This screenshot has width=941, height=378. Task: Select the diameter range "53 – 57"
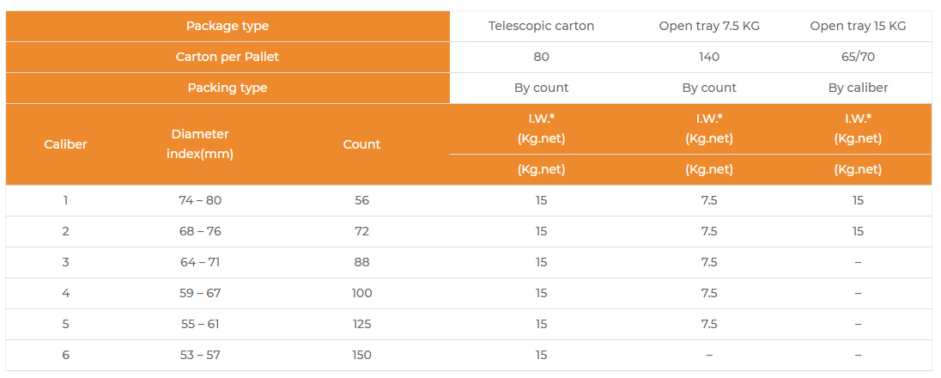(x=200, y=355)
